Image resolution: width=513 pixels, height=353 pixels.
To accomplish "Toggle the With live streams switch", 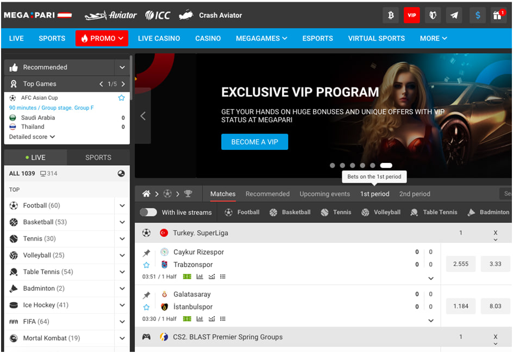I will coord(148,212).
